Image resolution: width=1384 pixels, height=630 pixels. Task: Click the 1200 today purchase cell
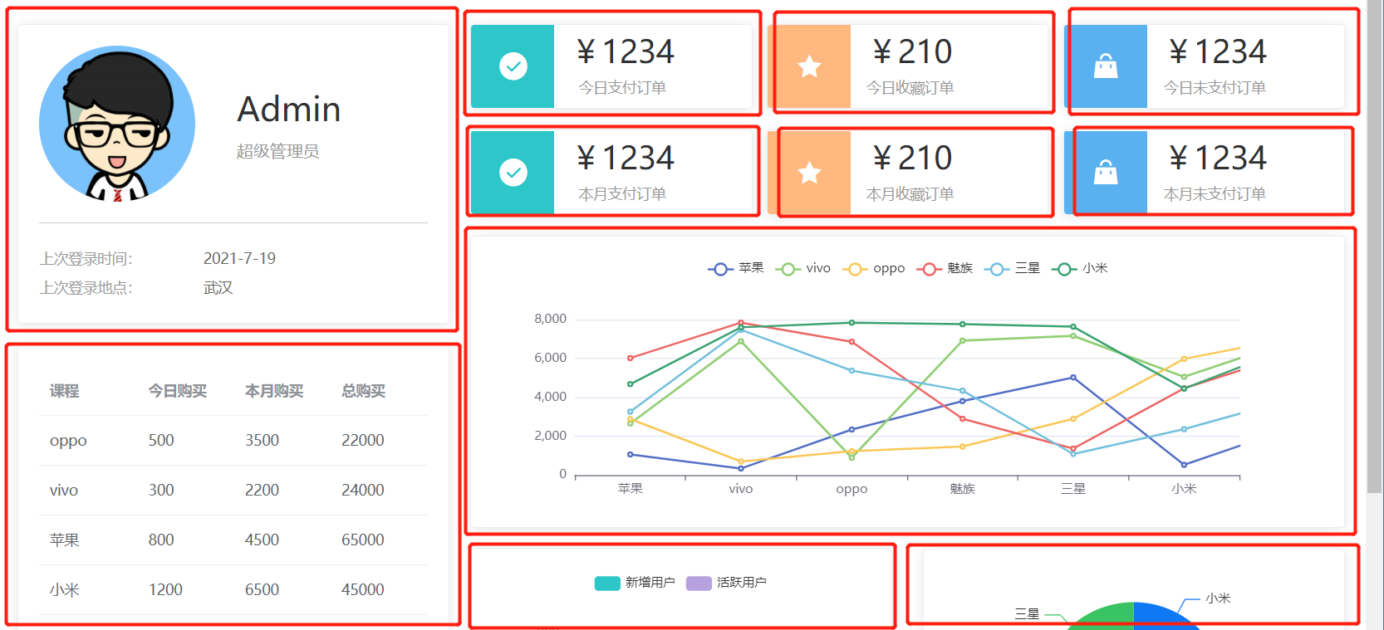click(x=165, y=590)
